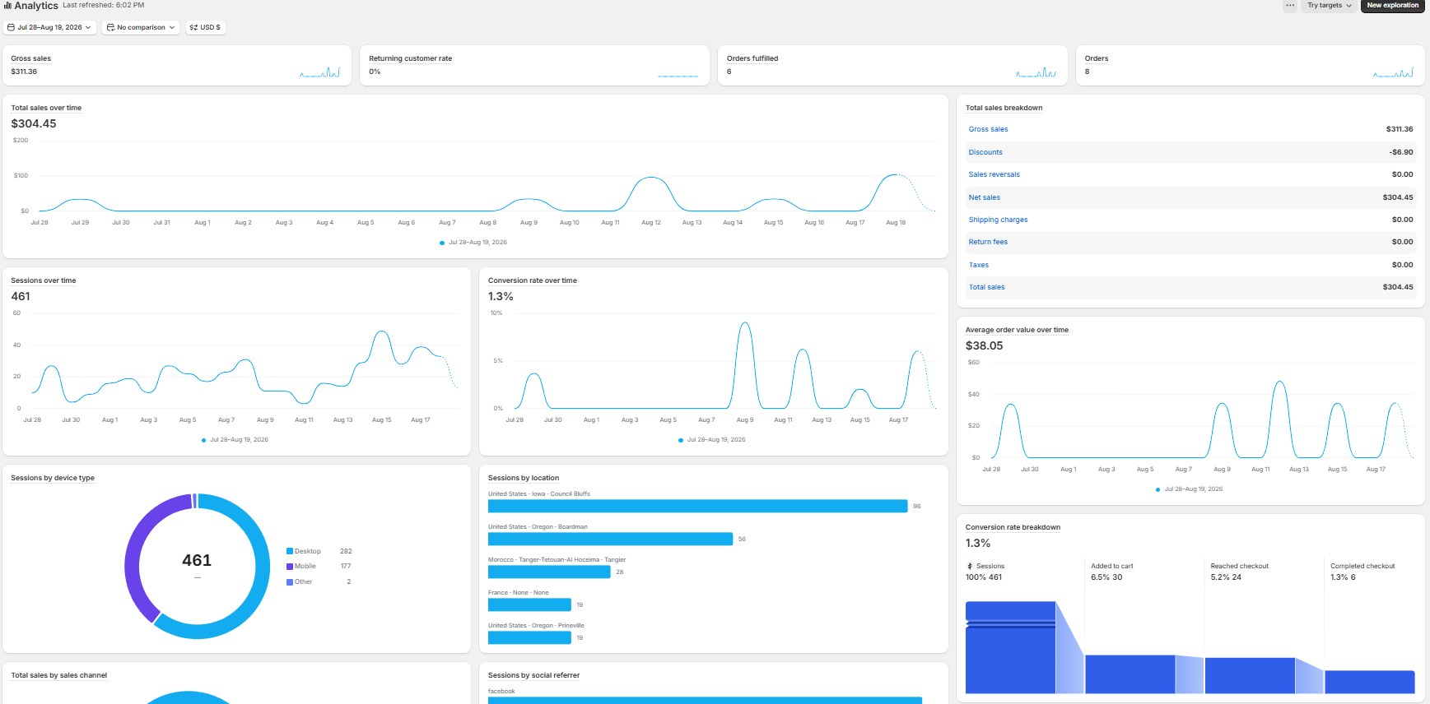
Task: Select the Desktop legend color square
Action: pyautogui.click(x=290, y=551)
